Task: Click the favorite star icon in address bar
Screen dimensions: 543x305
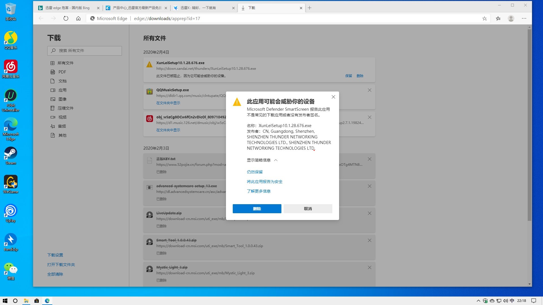Action: (484, 18)
